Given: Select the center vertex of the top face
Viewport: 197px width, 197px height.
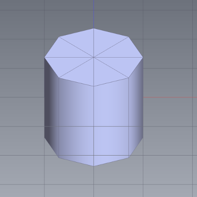Looking at the screenshot, I should click(94, 57).
